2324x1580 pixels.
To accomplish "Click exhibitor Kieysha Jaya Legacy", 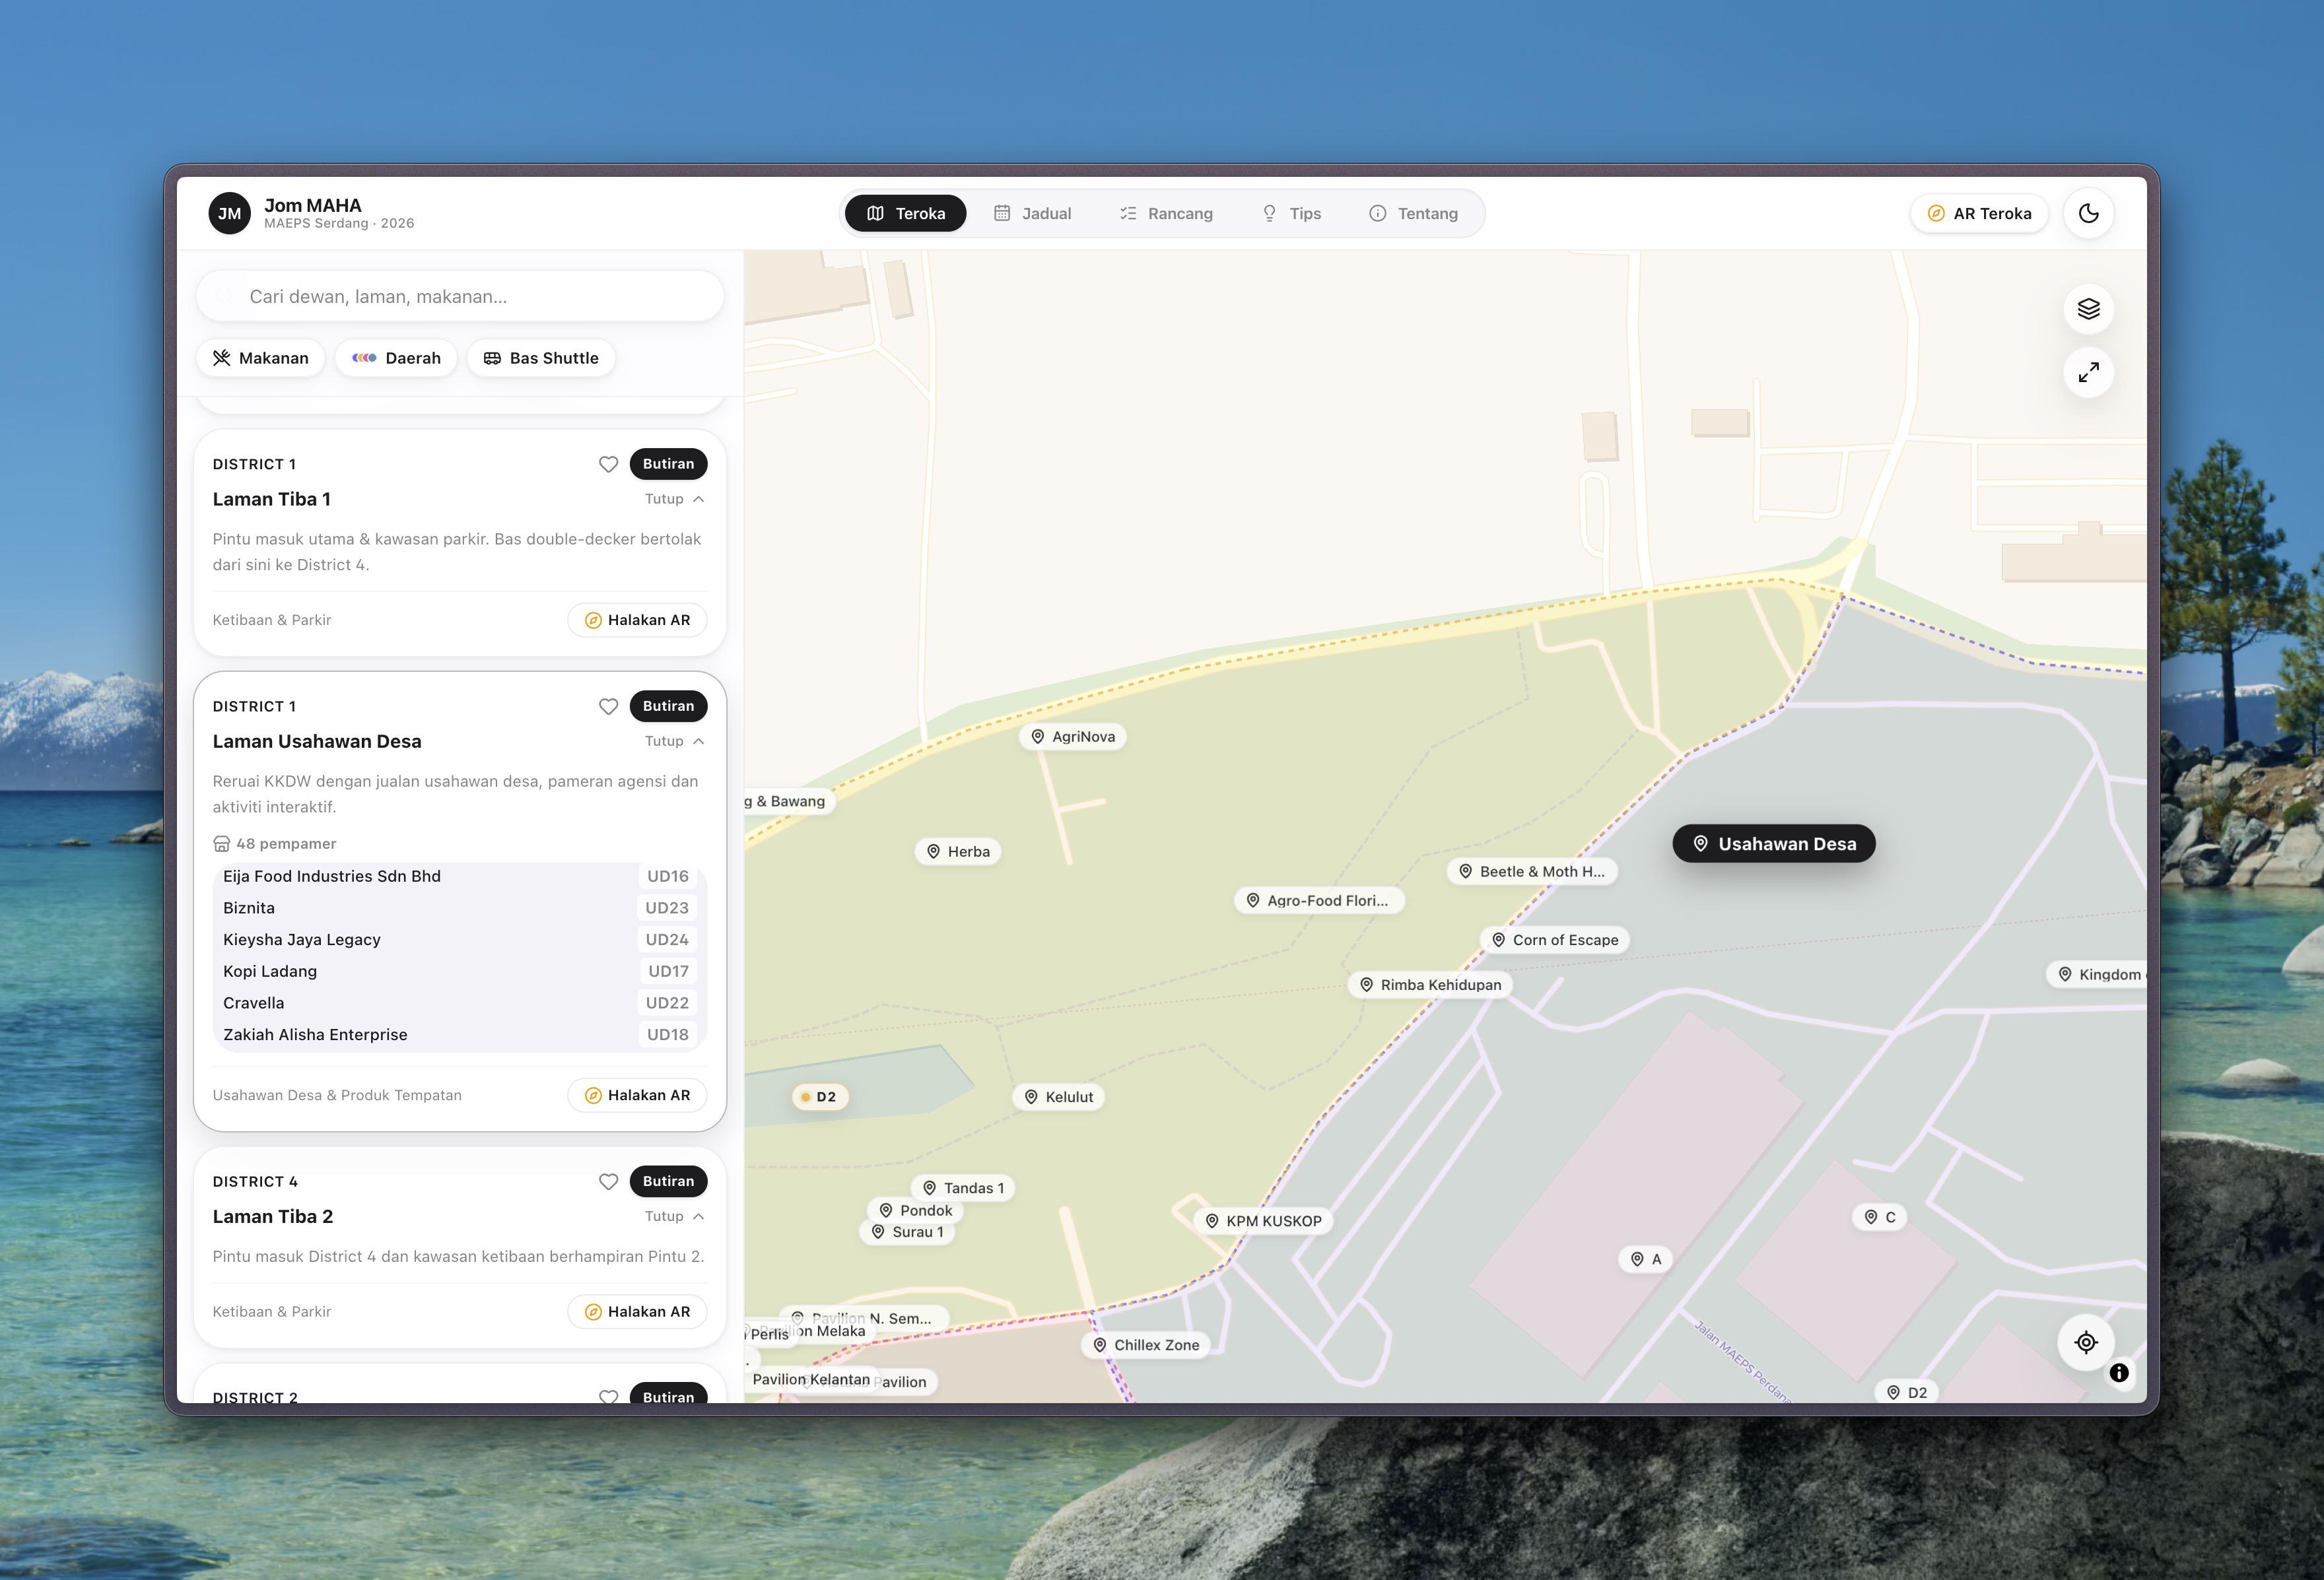I will 460,939.
